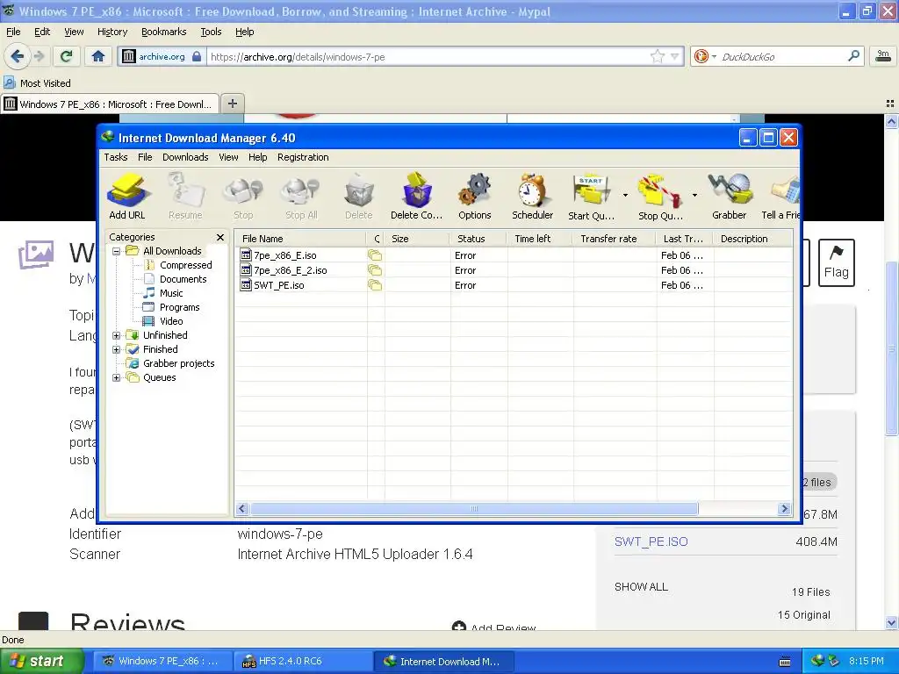Select the Documents category
Image resolution: width=899 pixels, height=674 pixels.
pos(183,279)
